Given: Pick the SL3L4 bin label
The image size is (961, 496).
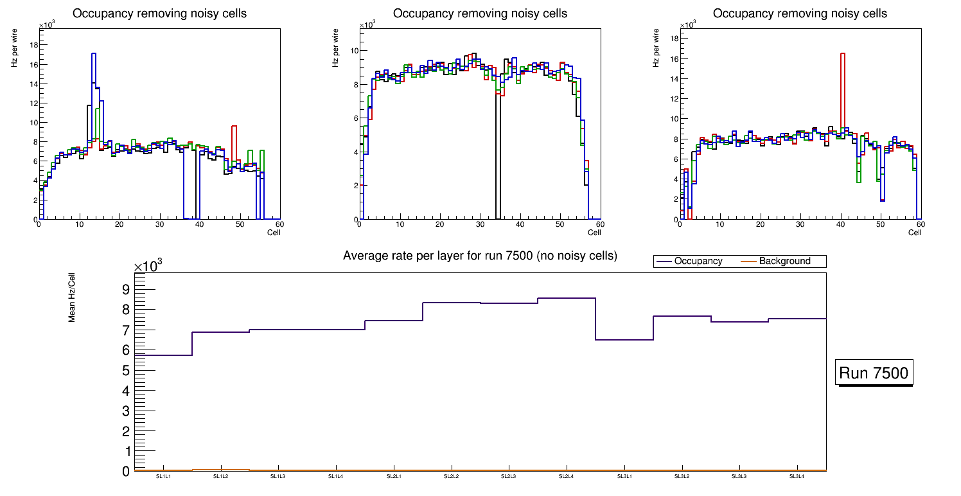Looking at the screenshot, I should 797,476.
